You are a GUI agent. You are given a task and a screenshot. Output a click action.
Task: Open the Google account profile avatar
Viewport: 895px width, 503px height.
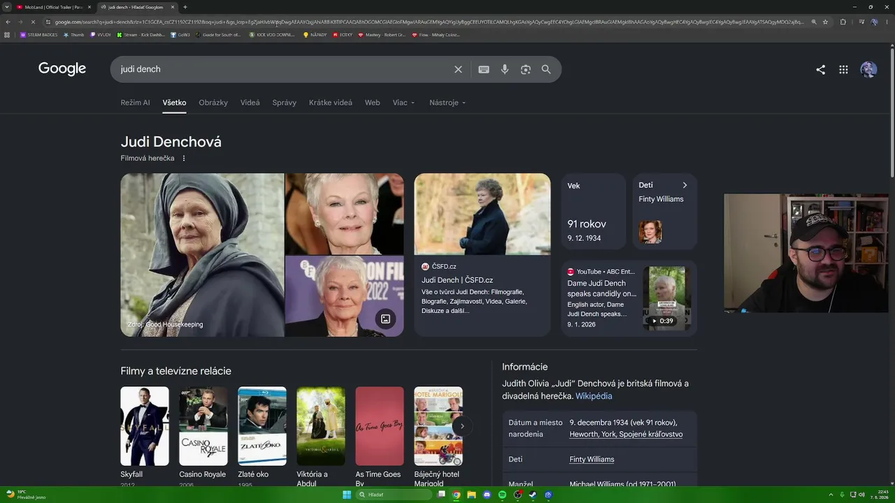(x=868, y=69)
